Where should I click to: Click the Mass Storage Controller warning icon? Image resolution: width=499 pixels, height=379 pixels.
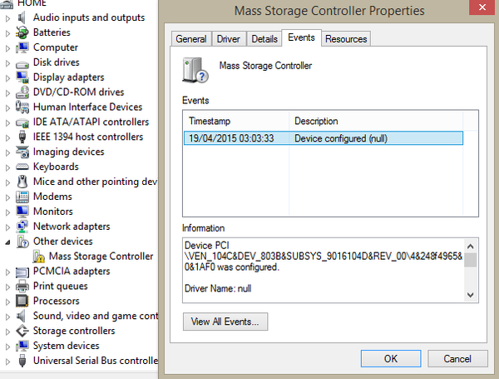(x=39, y=257)
